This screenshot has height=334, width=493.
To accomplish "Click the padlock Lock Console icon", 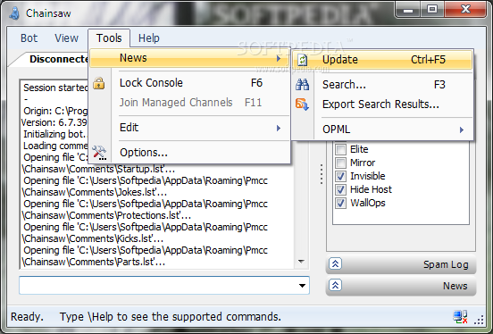I will click(99, 83).
